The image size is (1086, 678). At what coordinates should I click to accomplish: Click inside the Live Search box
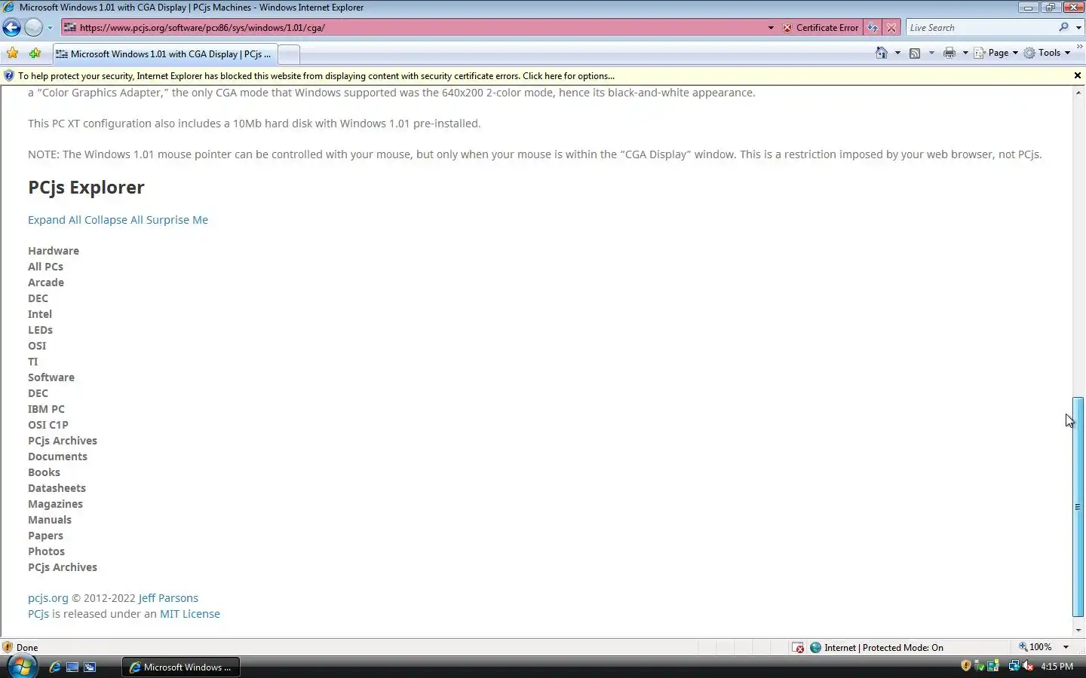coord(980,28)
